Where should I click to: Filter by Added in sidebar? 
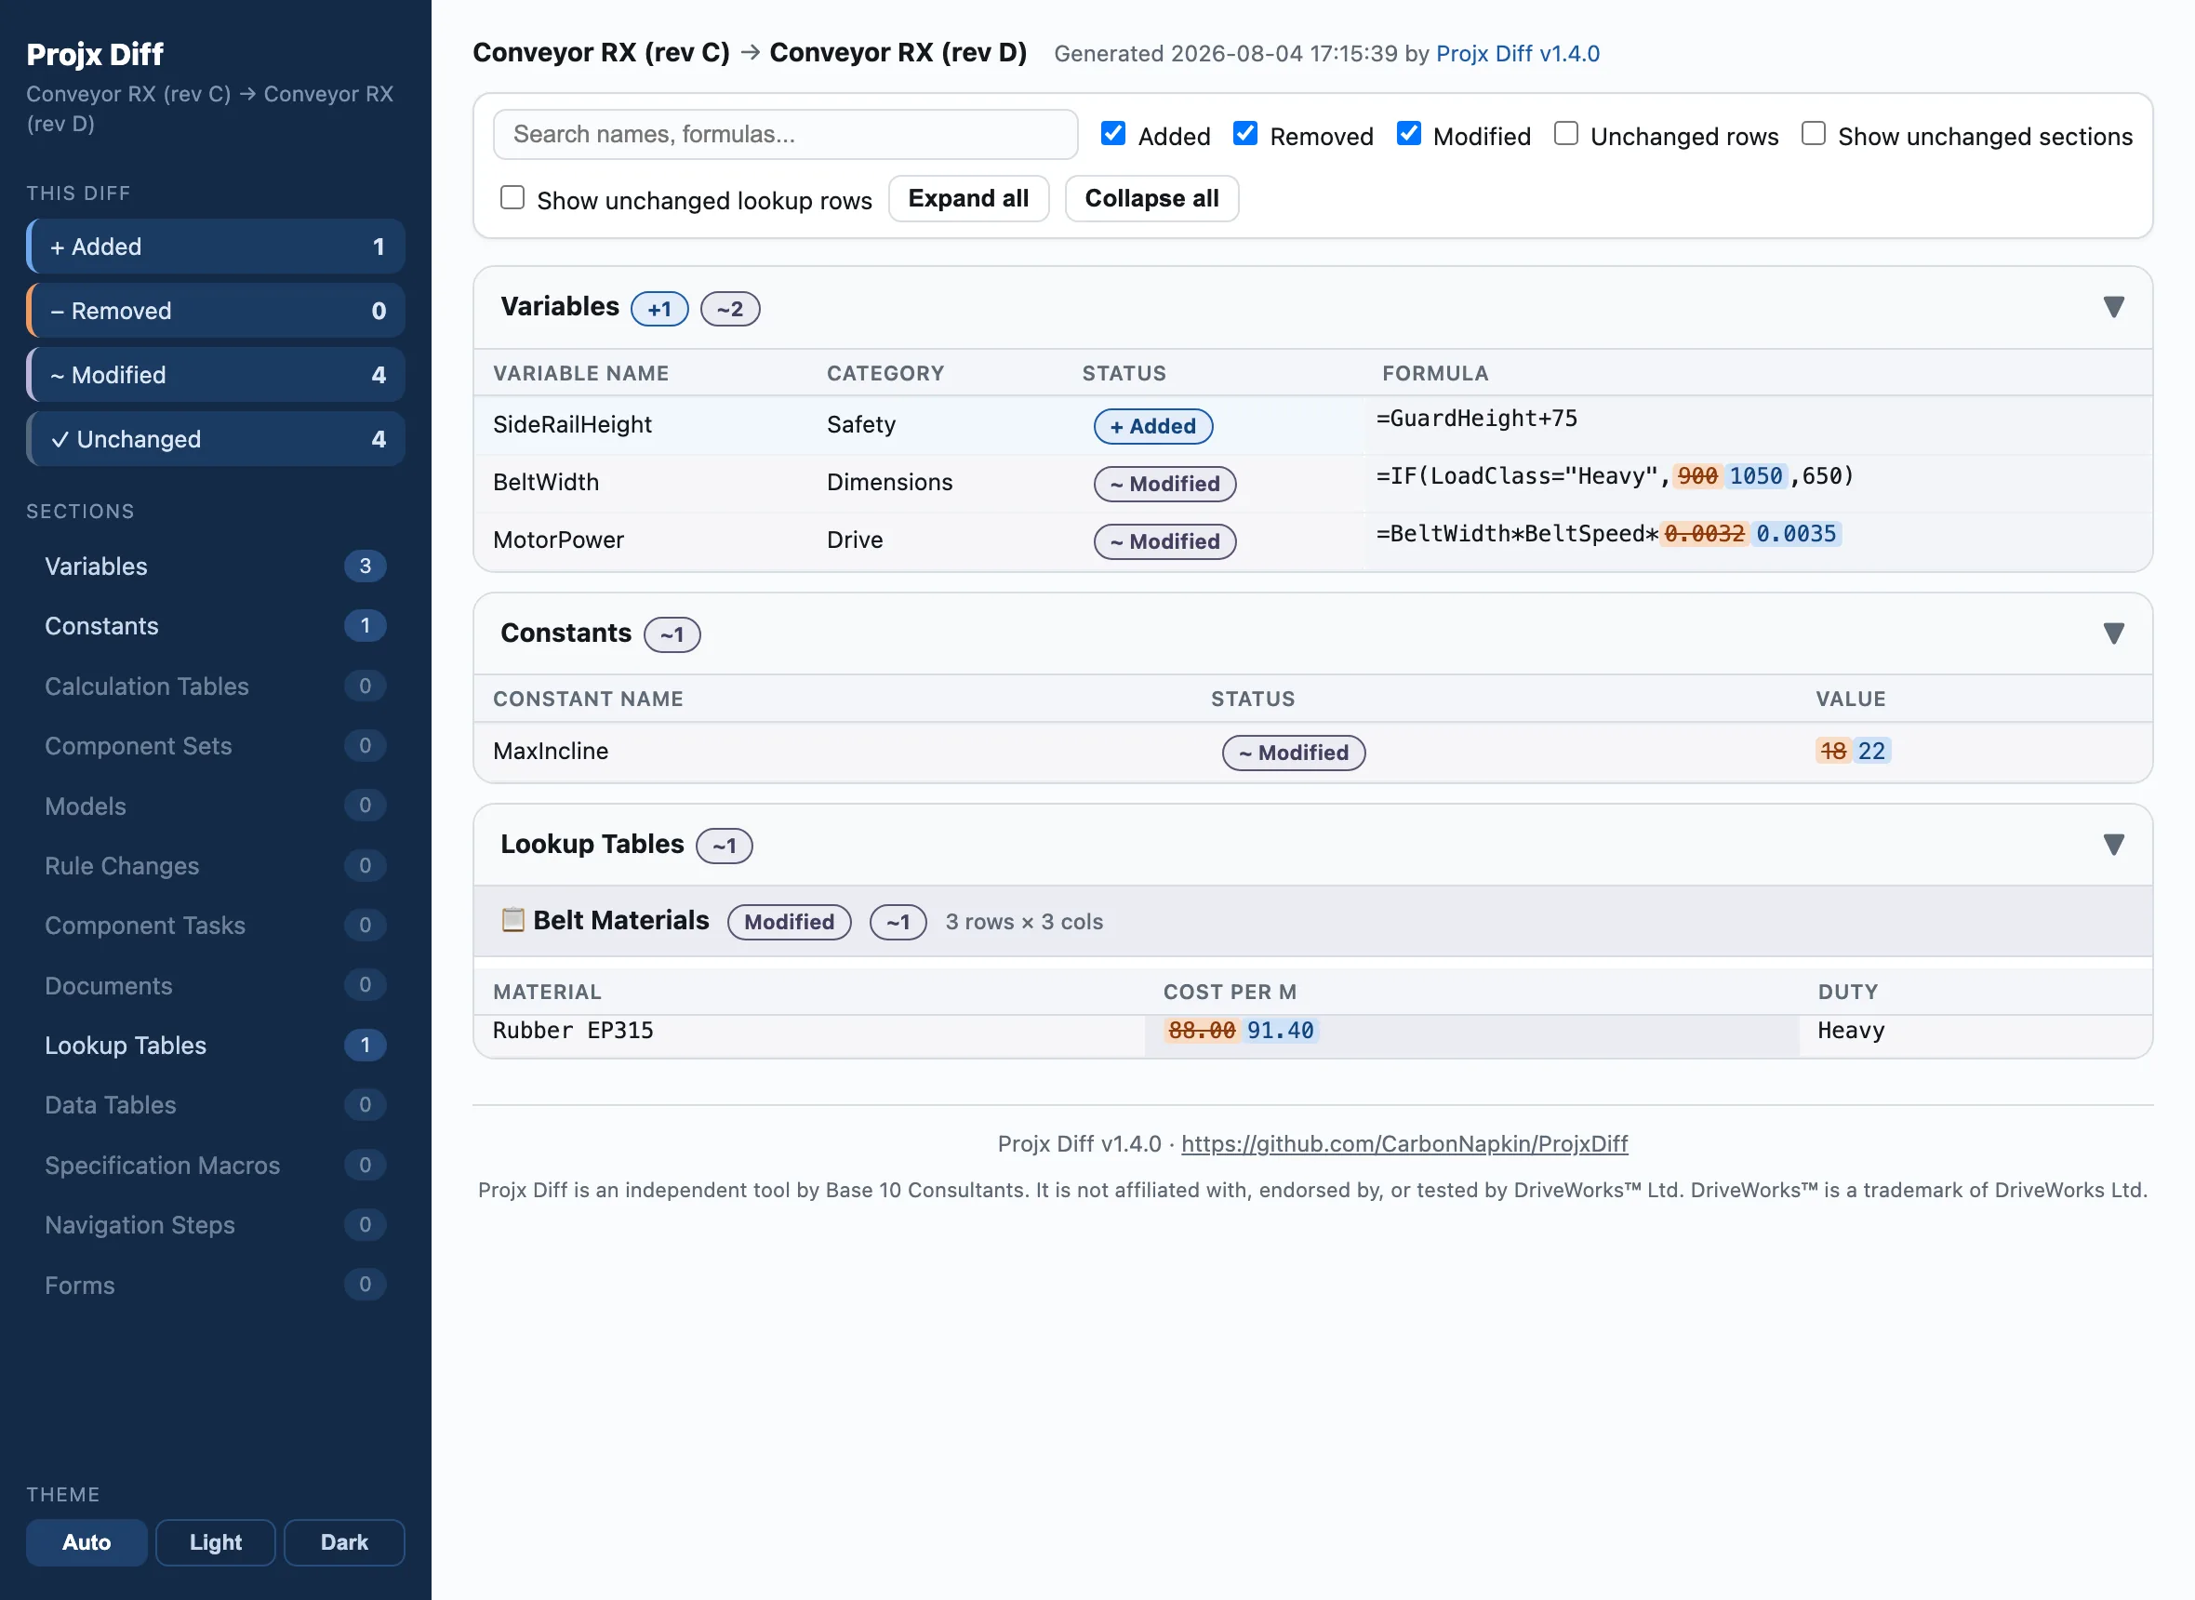coord(215,246)
